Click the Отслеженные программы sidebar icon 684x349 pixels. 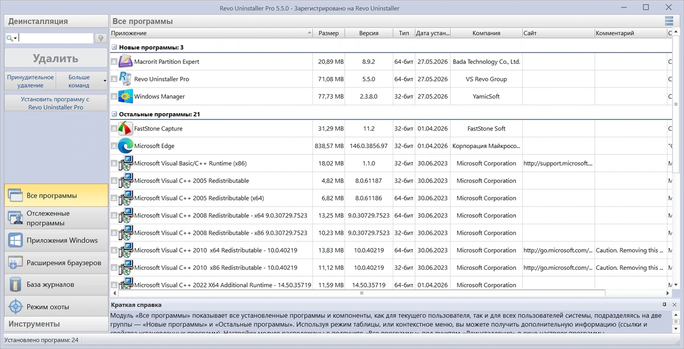[15, 218]
